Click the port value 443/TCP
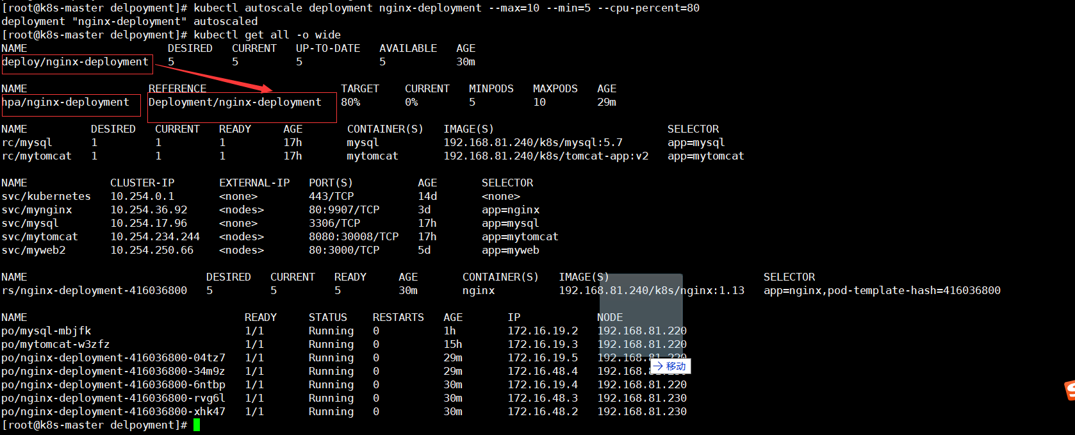Screen dimensions: 1075x435 [x=331, y=196]
